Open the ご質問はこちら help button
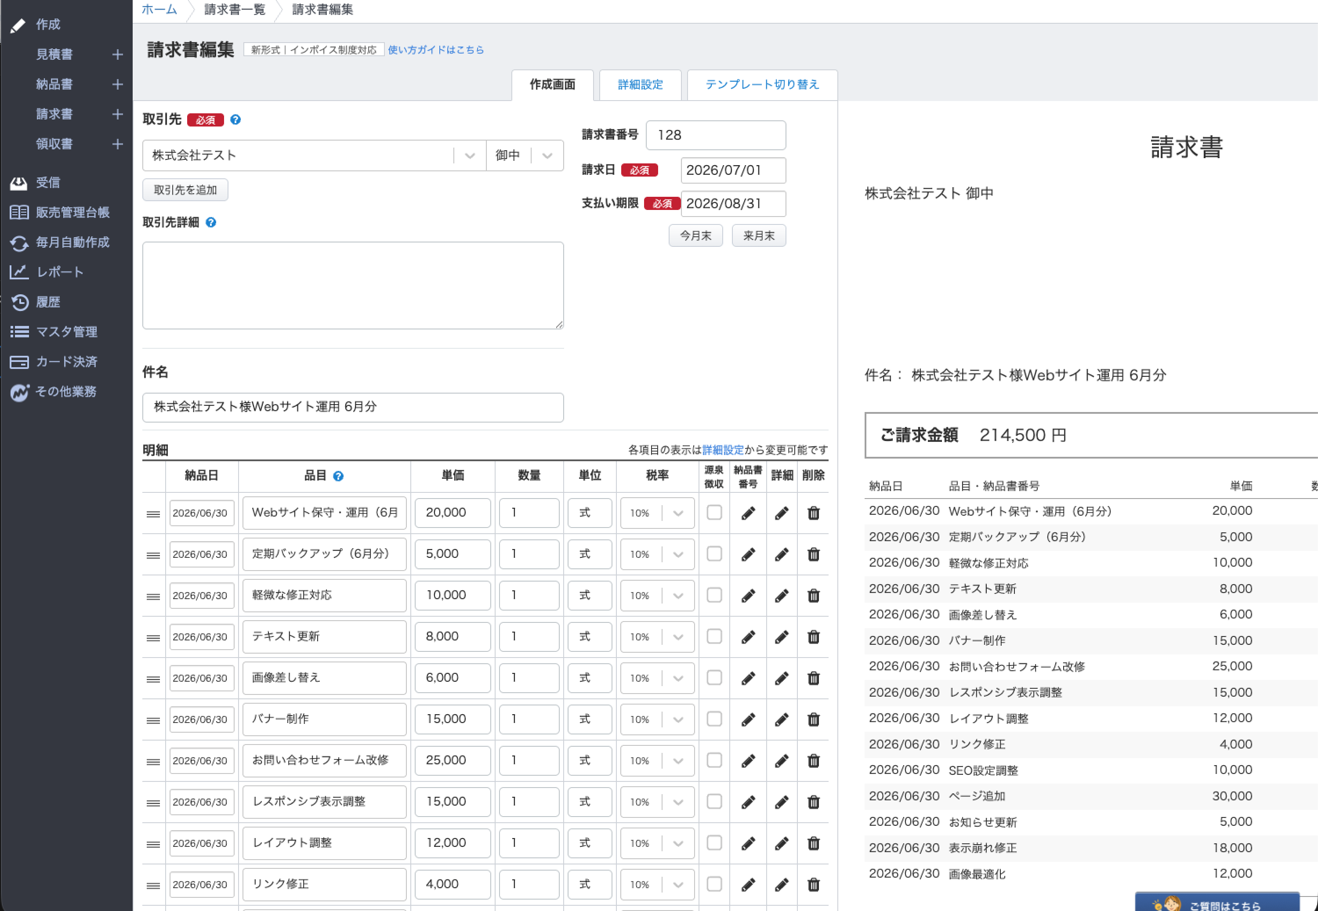 pos(1217,903)
